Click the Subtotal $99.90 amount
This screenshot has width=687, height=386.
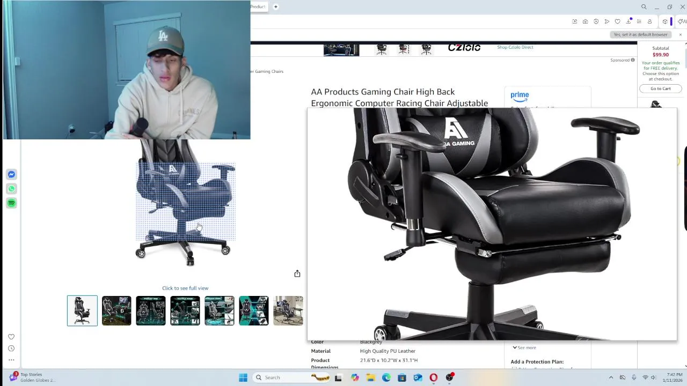pyautogui.click(x=661, y=54)
